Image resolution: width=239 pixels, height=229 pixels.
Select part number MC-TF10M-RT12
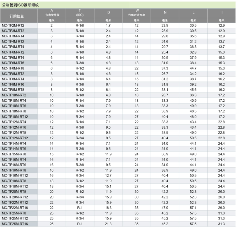pos(15,117)
